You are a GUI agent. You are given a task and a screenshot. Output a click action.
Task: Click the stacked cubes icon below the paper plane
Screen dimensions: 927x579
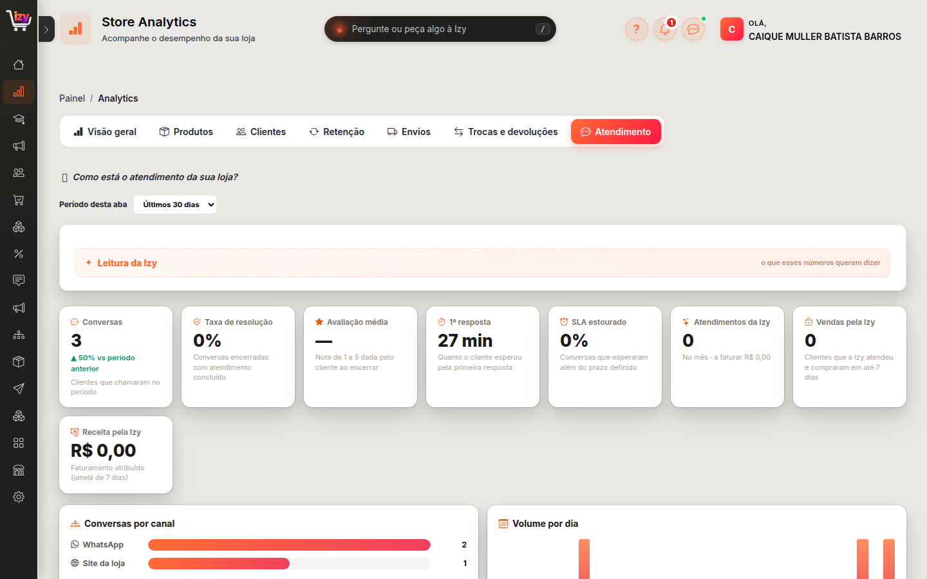(x=19, y=416)
